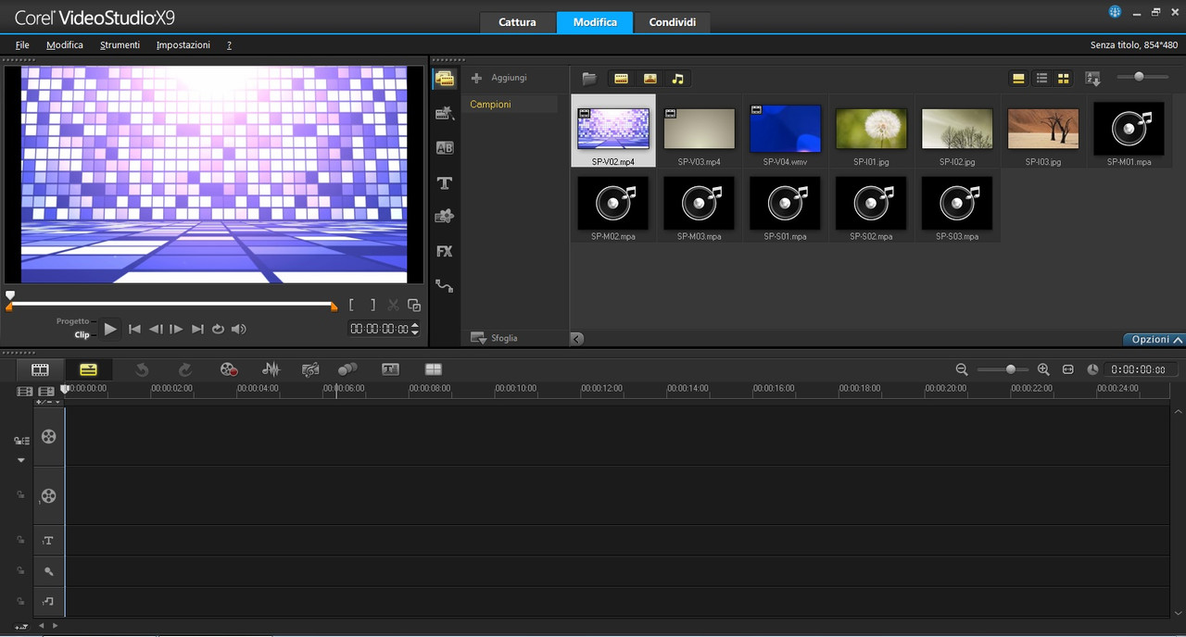Select the SP-V03.mp4 thumbnail

(699, 131)
